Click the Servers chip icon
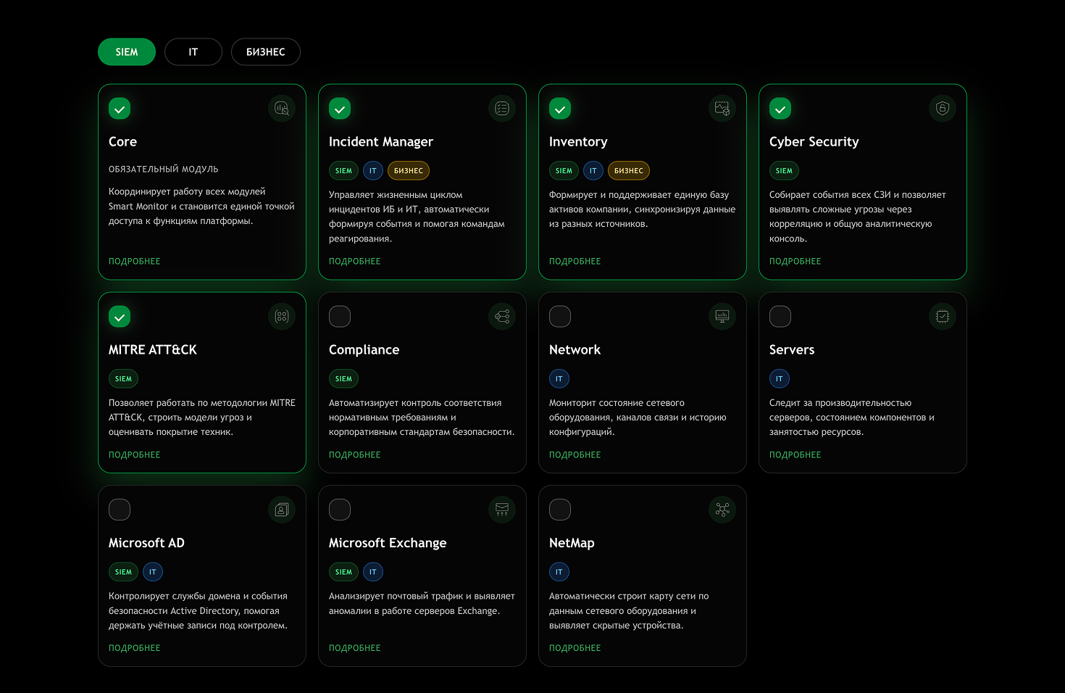 943,317
